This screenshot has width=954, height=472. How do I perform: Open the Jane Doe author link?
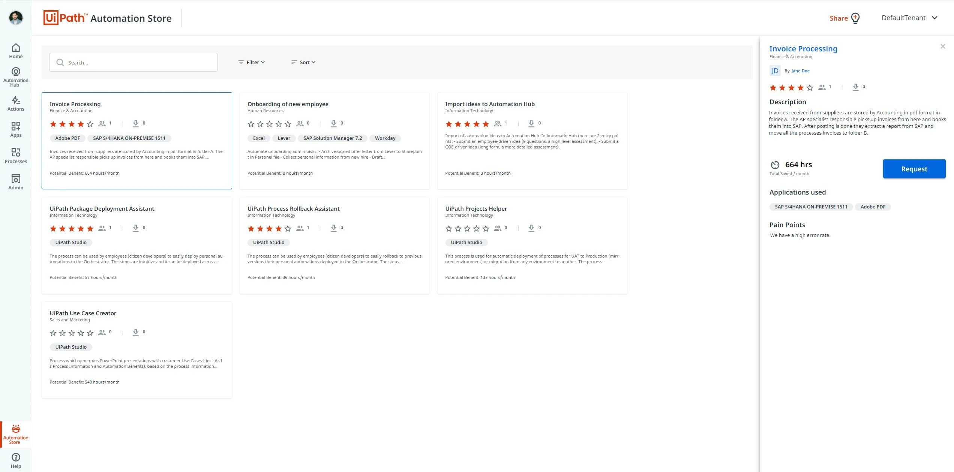(x=800, y=71)
